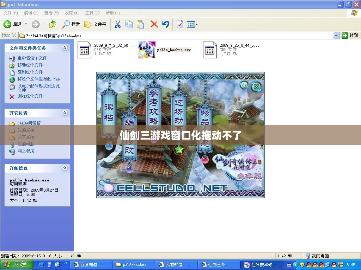This screenshot has width=361, height=270.
Task: Click the grayed Forward arrow button
Action: point(36,24)
